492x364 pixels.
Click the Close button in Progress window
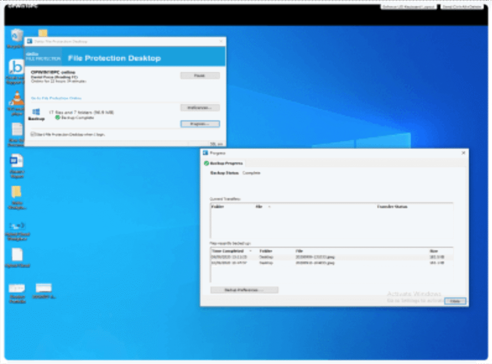[455, 301]
